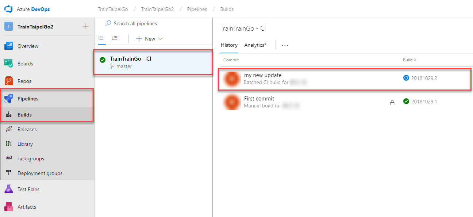Open the Repos icon in sidebar
This screenshot has height=217, width=473.
[9, 81]
